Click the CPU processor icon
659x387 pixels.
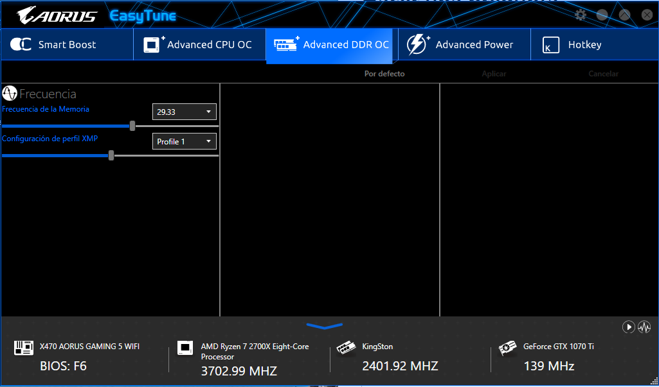pos(185,348)
